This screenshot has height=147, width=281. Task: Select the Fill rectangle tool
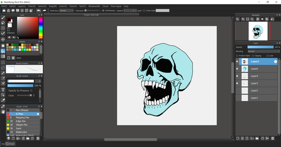(3, 46)
